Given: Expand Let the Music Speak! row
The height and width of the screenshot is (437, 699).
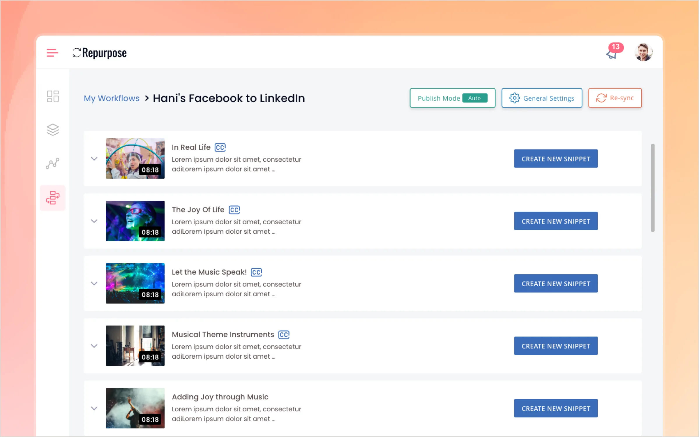Looking at the screenshot, I should [x=94, y=283].
